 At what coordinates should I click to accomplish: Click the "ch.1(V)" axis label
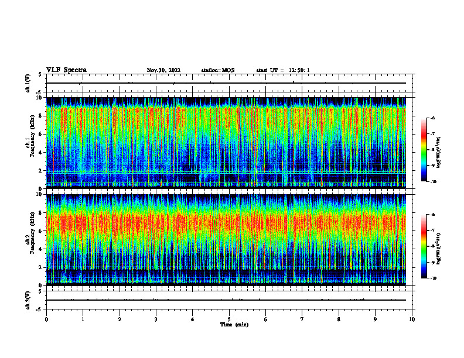[28, 83]
